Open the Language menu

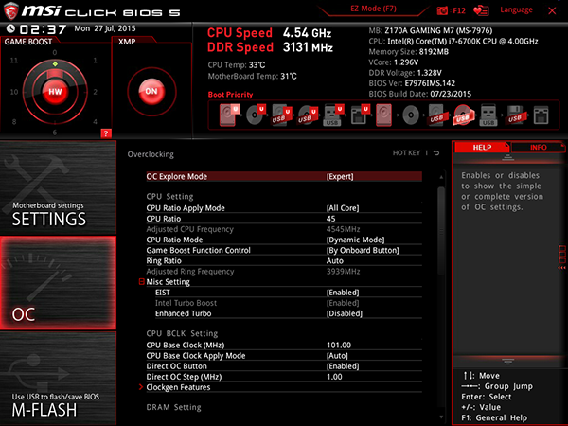tap(516, 9)
